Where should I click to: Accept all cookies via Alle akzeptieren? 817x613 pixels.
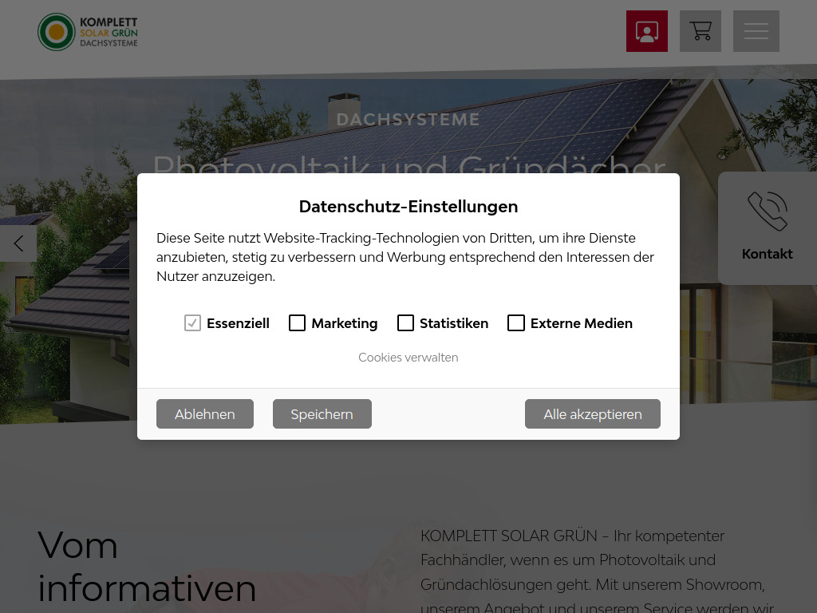click(x=592, y=413)
